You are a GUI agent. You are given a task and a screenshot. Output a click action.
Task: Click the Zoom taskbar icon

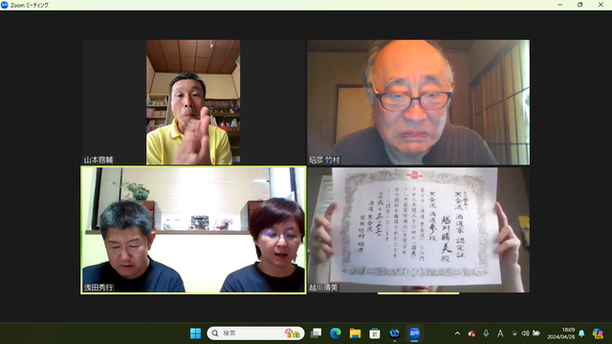coord(414,333)
